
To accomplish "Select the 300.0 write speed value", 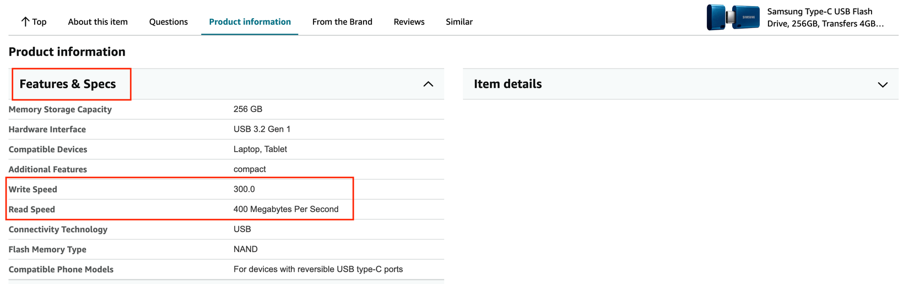I will click(x=244, y=189).
